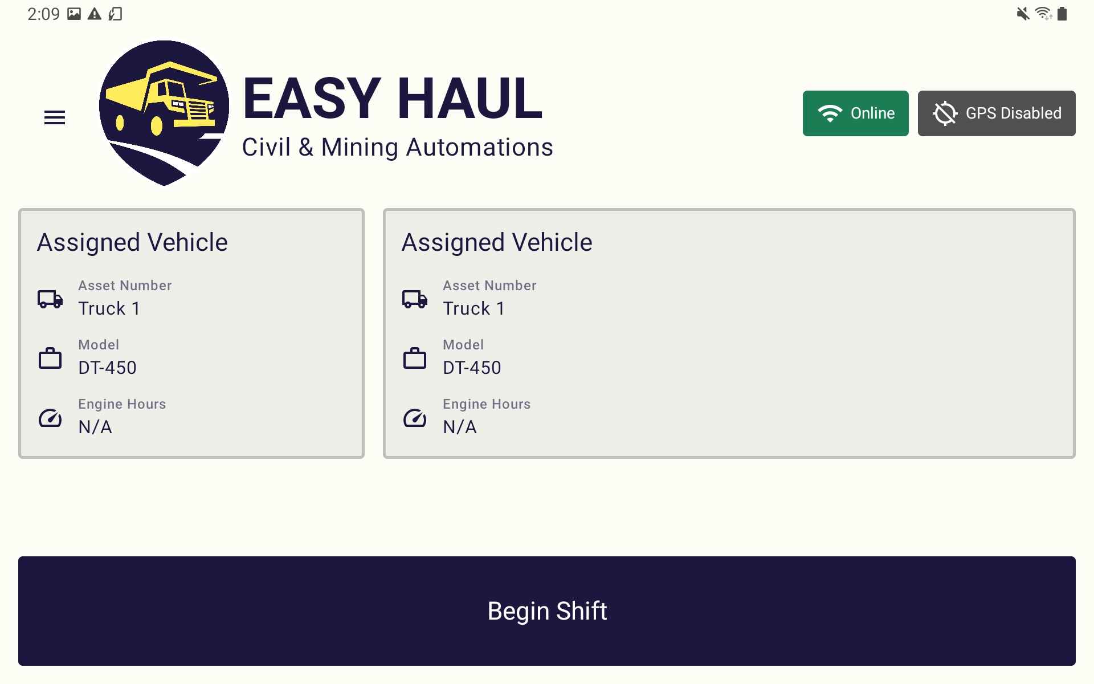The image size is (1094, 684).
Task: Tap the Easy Haul truck logo
Action: pos(163,111)
